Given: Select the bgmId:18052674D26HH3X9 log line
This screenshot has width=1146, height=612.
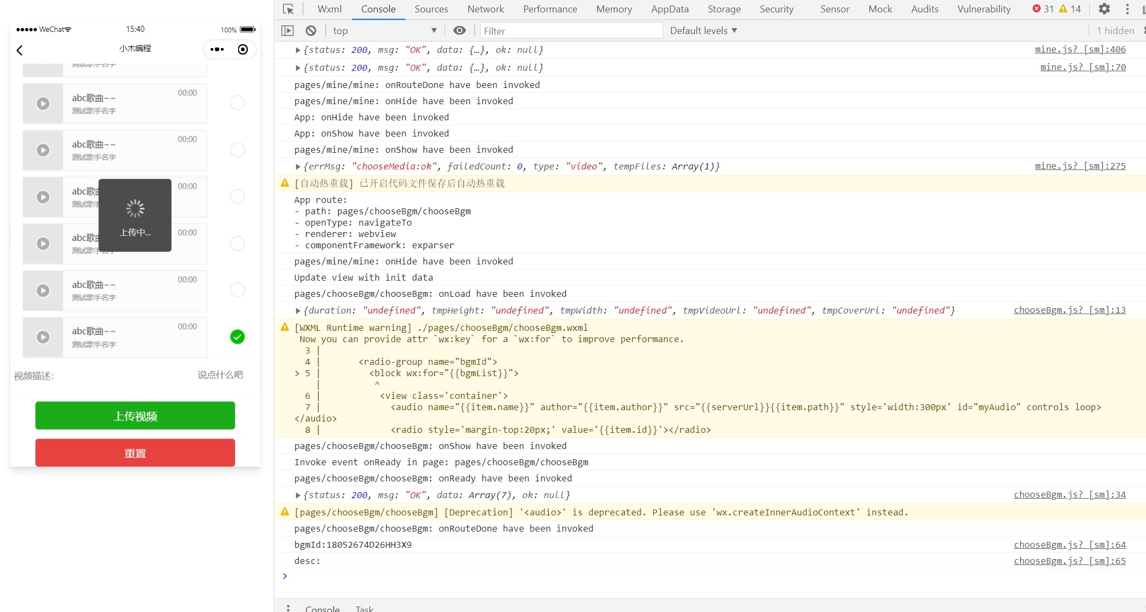Looking at the screenshot, I should pos(353,545).
